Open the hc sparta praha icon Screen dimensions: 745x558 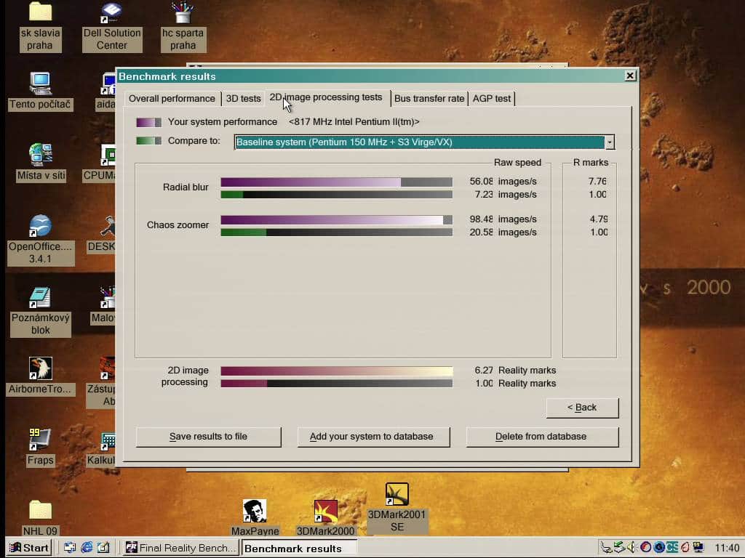coord(183,26)
